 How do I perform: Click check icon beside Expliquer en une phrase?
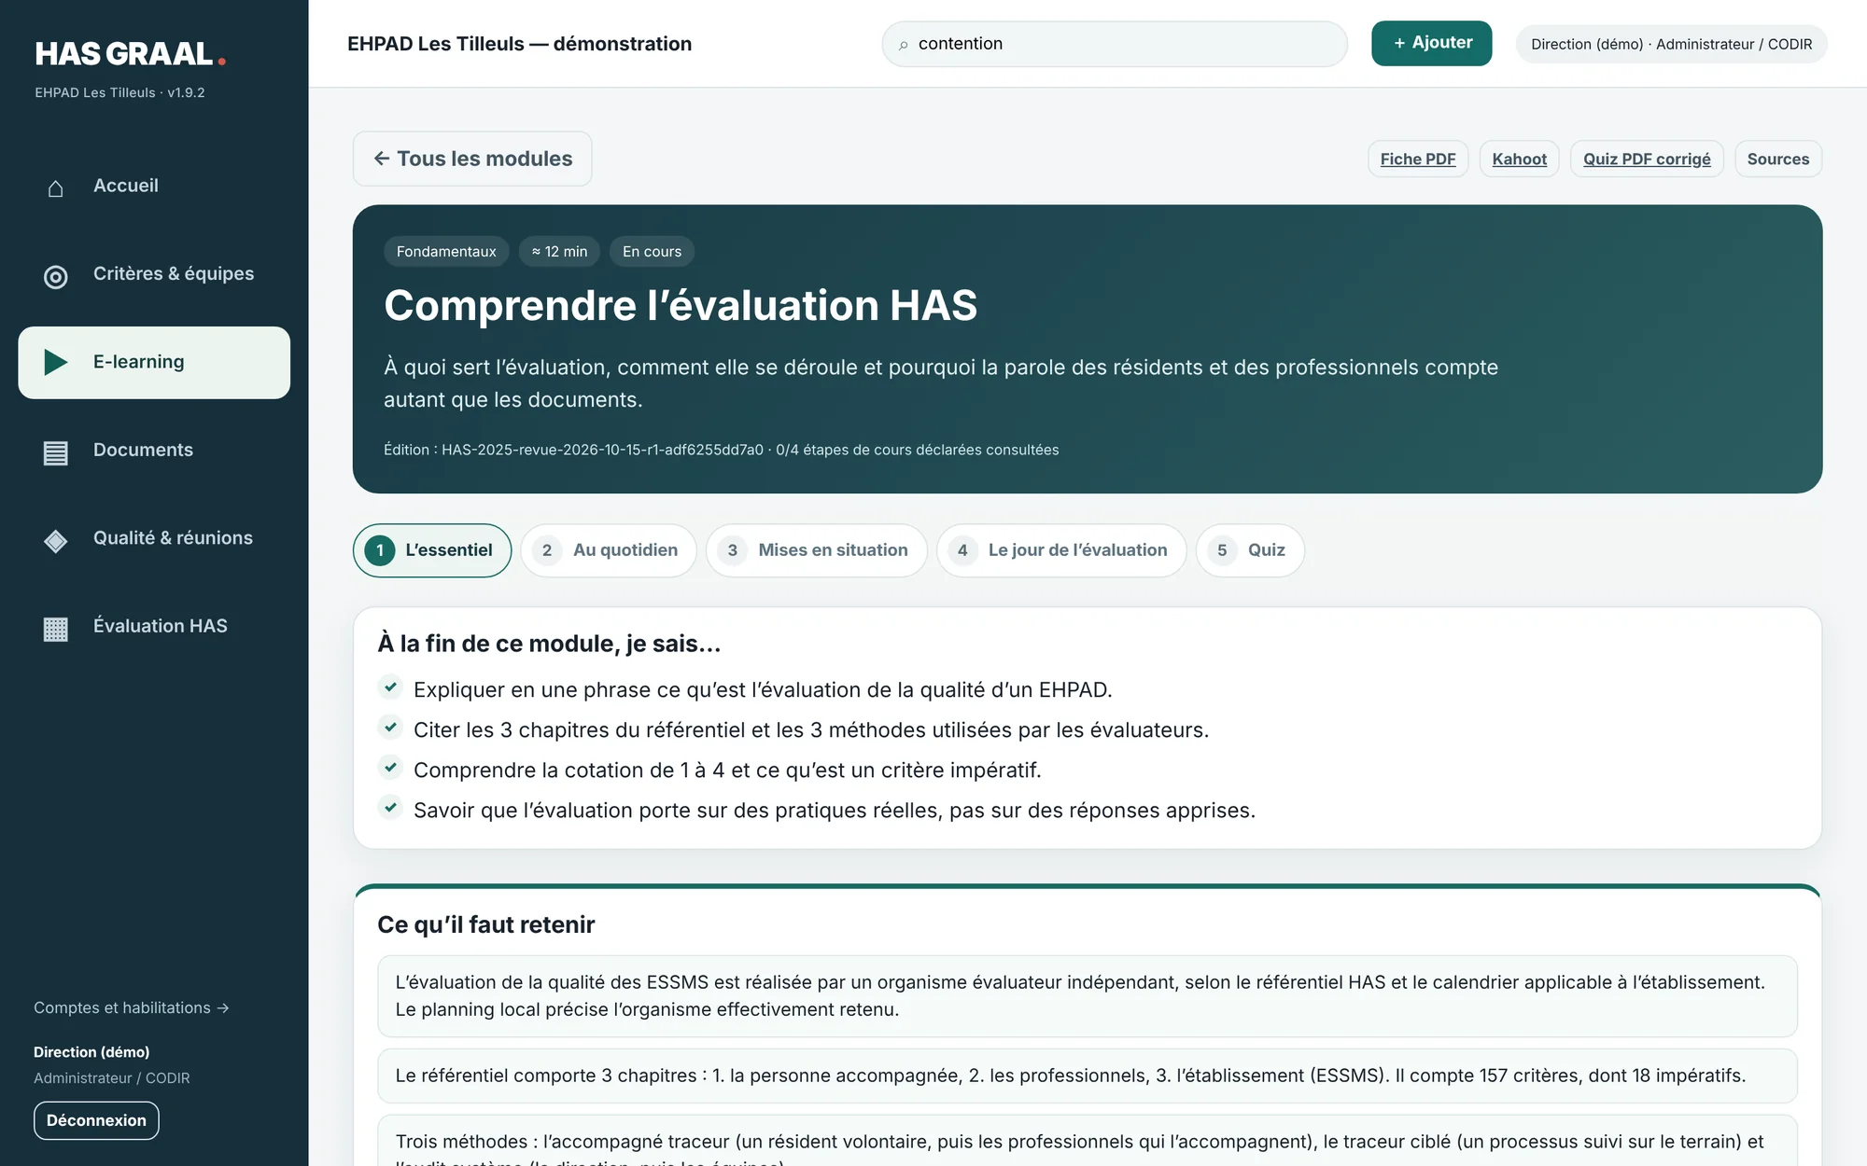pyautogui.click(x=390, y=687)
